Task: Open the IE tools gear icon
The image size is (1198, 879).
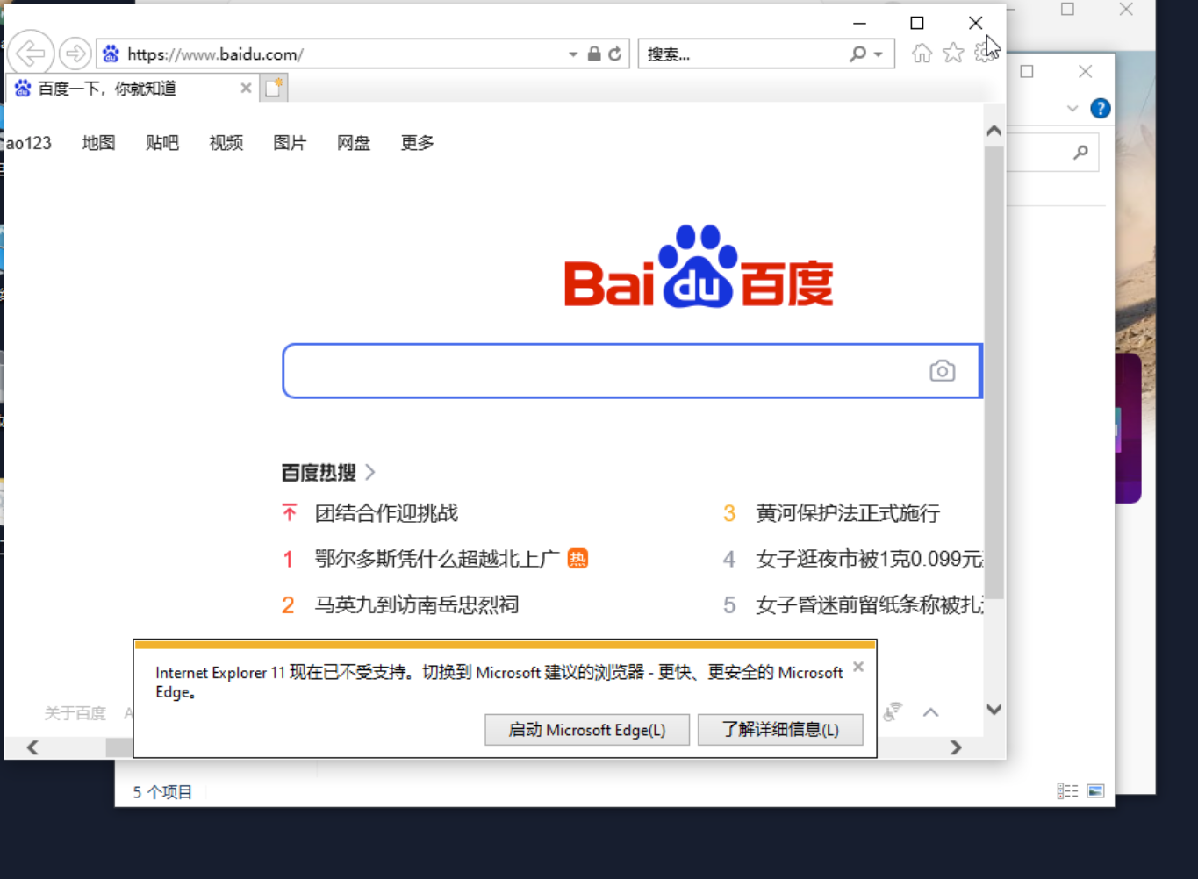Action: click(x=985, y=54)
